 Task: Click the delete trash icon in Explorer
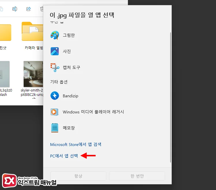point(41,9)
